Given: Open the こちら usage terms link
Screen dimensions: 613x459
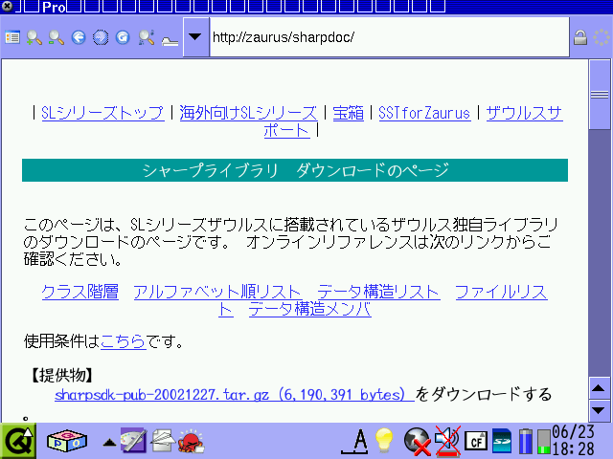Looking at the screenshot, I should tap(124, 341).
